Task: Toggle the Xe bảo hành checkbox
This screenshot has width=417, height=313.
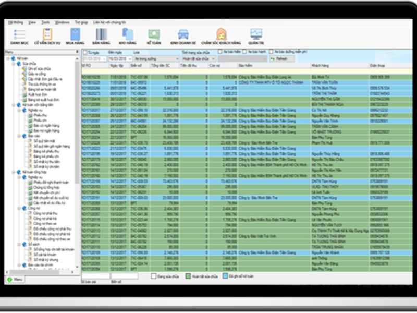Action: click(x=244, y=52)
